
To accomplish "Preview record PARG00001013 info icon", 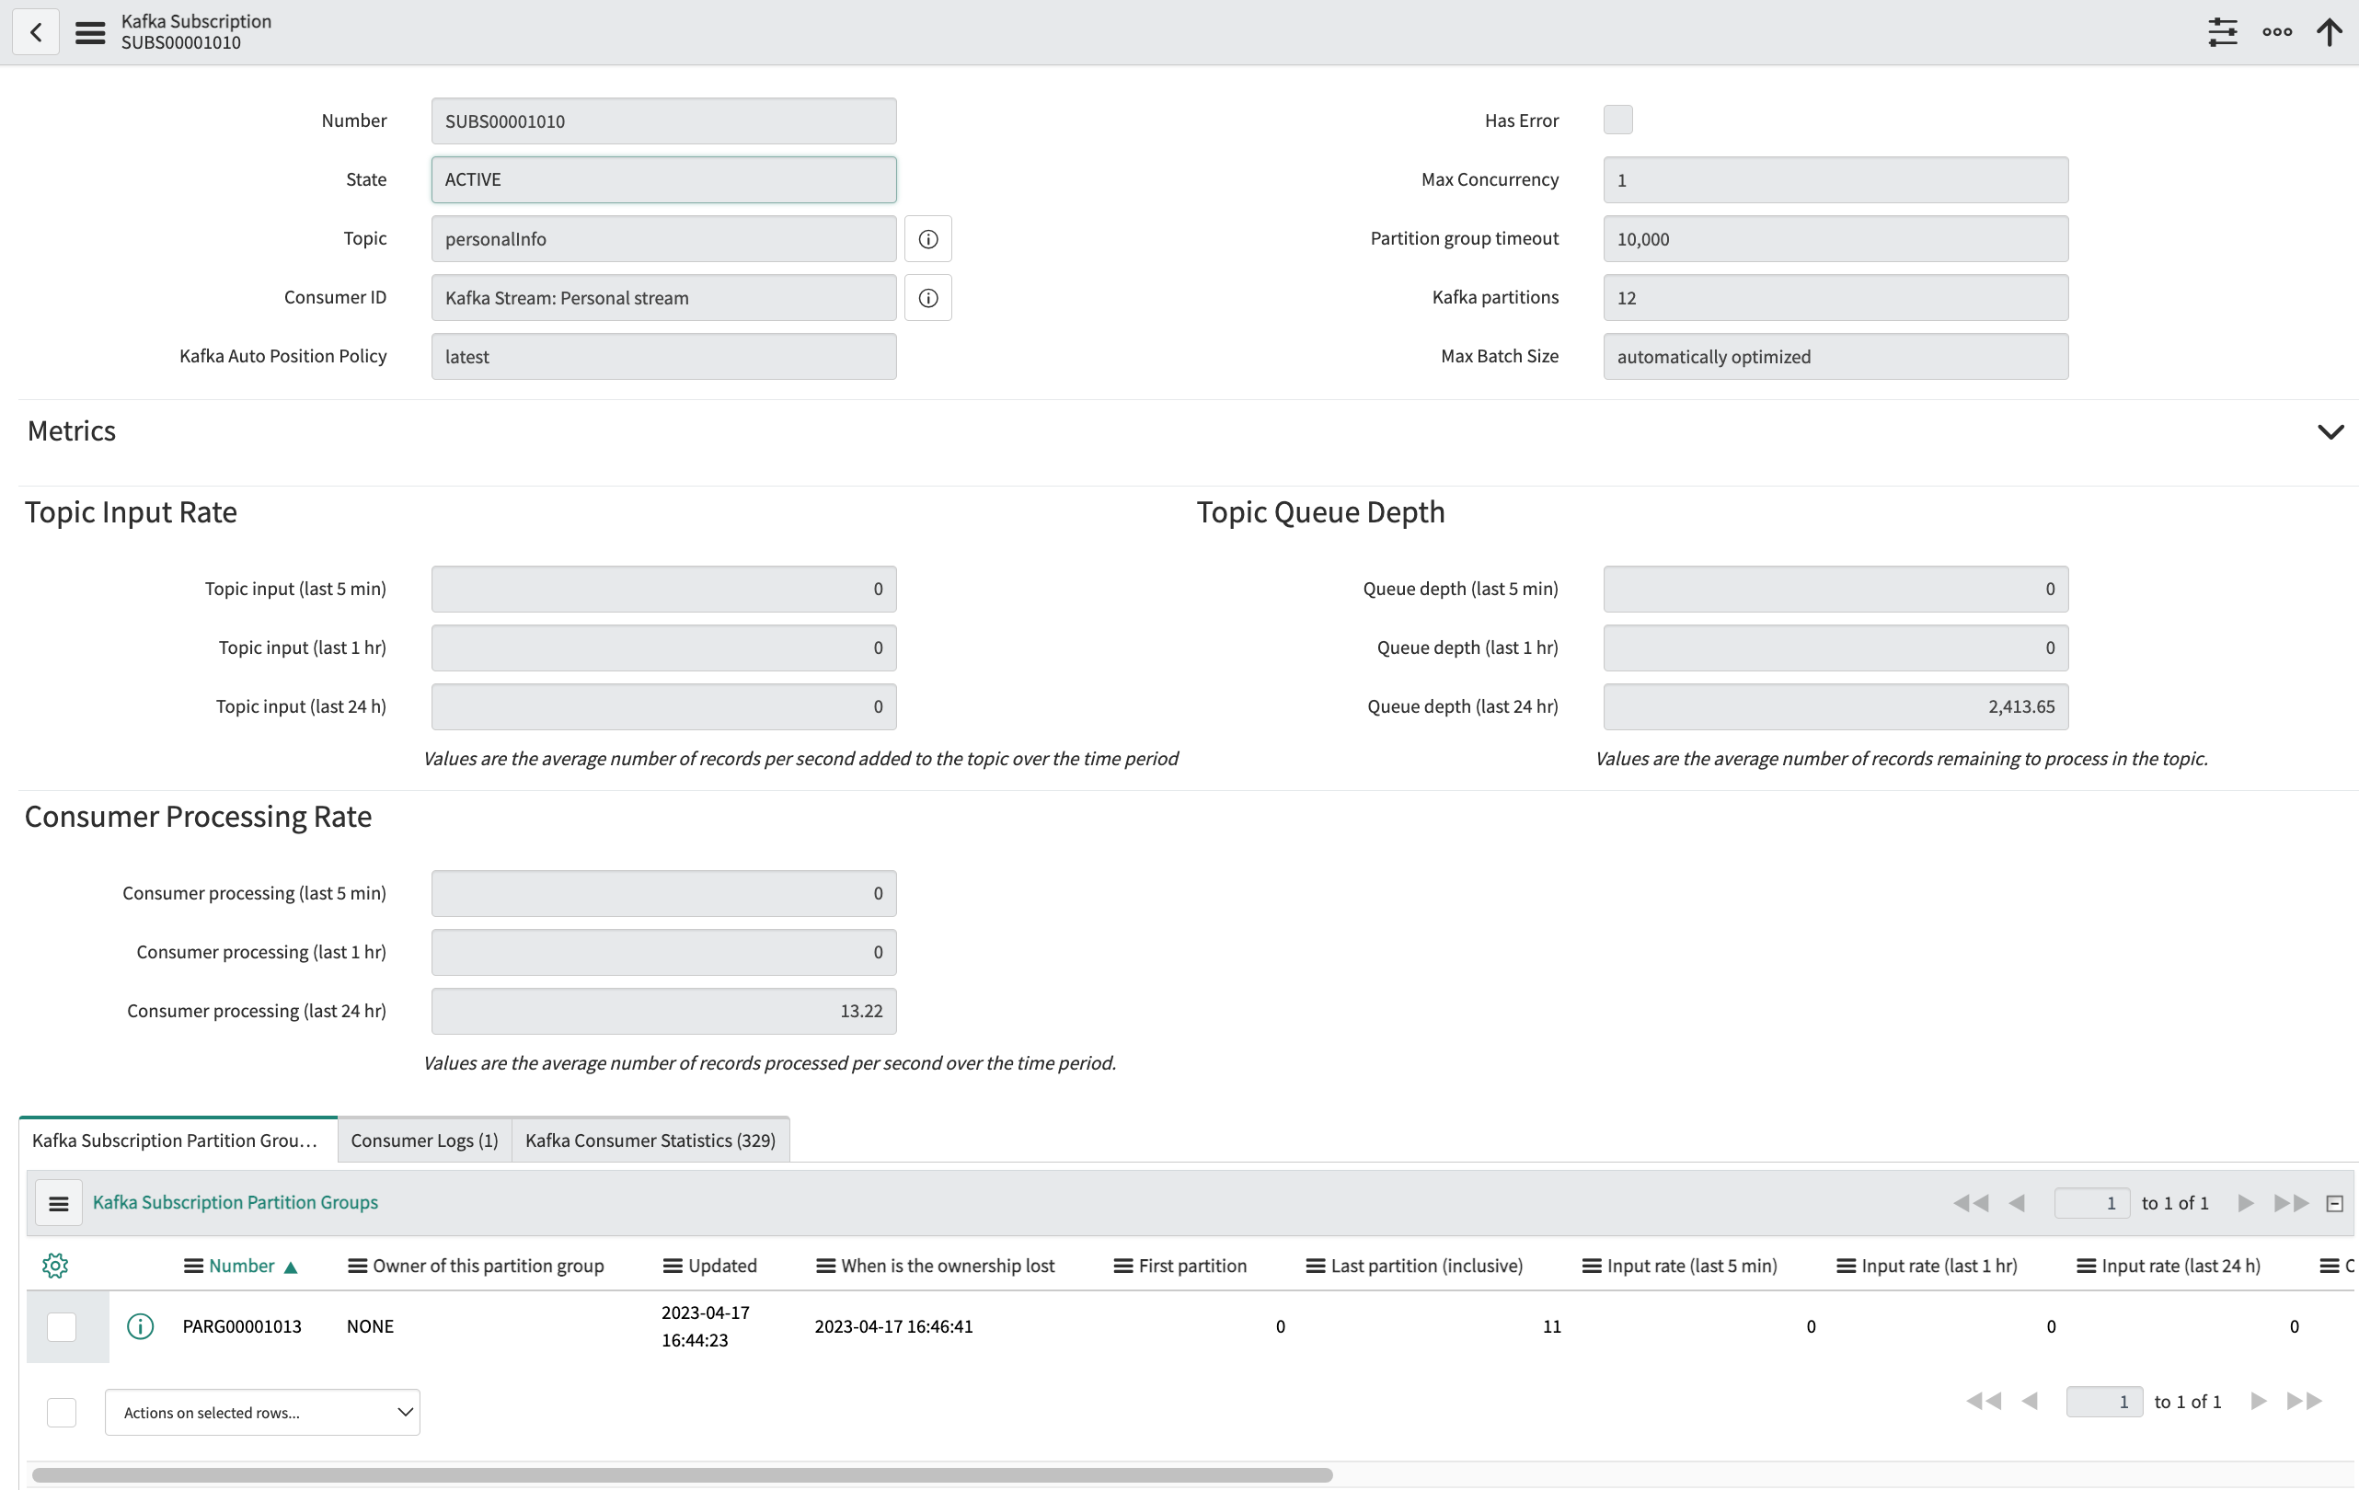I will point(140,1326).
